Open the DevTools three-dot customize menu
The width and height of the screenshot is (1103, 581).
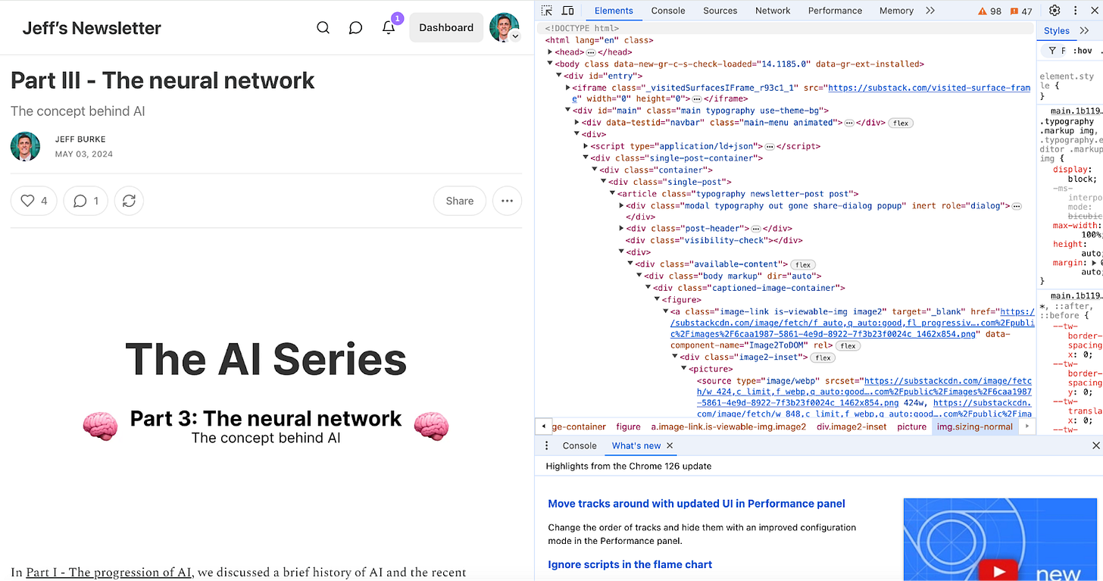click(1075, 11)
